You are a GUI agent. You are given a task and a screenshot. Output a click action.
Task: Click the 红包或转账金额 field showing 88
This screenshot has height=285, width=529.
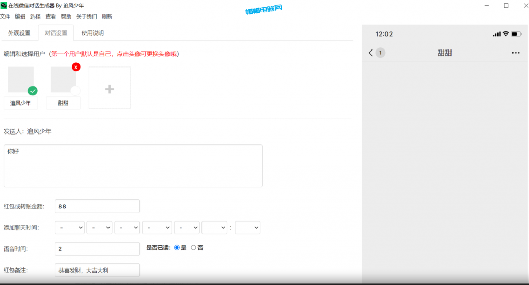click(97, 206)
